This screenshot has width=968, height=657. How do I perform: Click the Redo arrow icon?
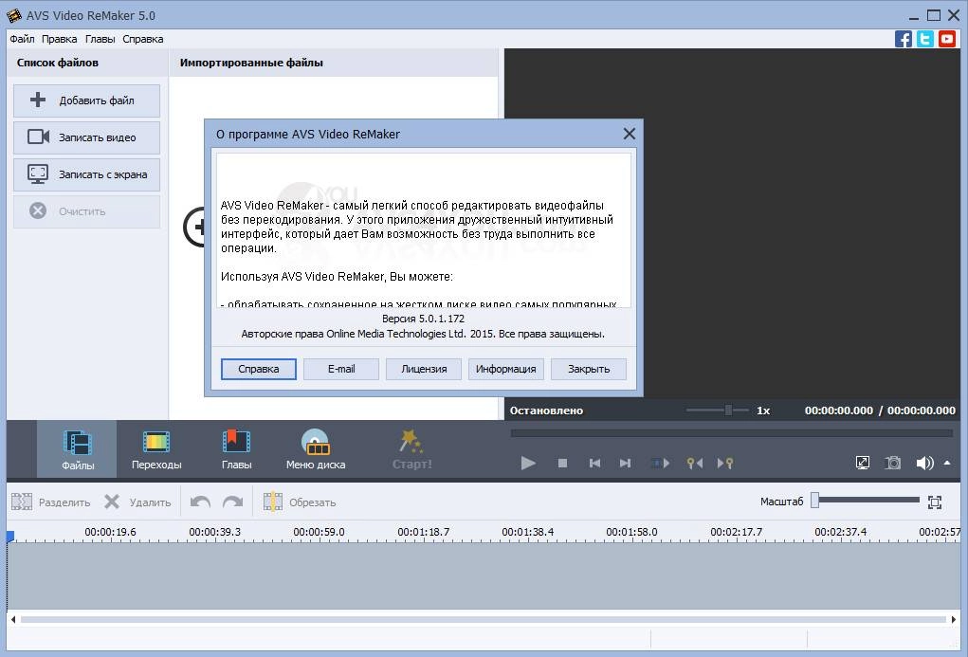[232, 502]
